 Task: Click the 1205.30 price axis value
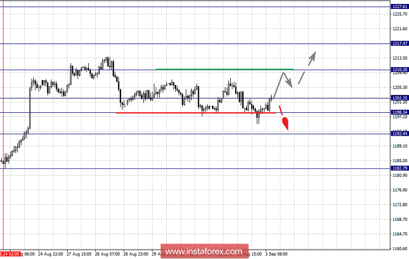click(400, 87)
